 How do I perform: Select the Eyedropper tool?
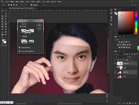pos(6,16)
